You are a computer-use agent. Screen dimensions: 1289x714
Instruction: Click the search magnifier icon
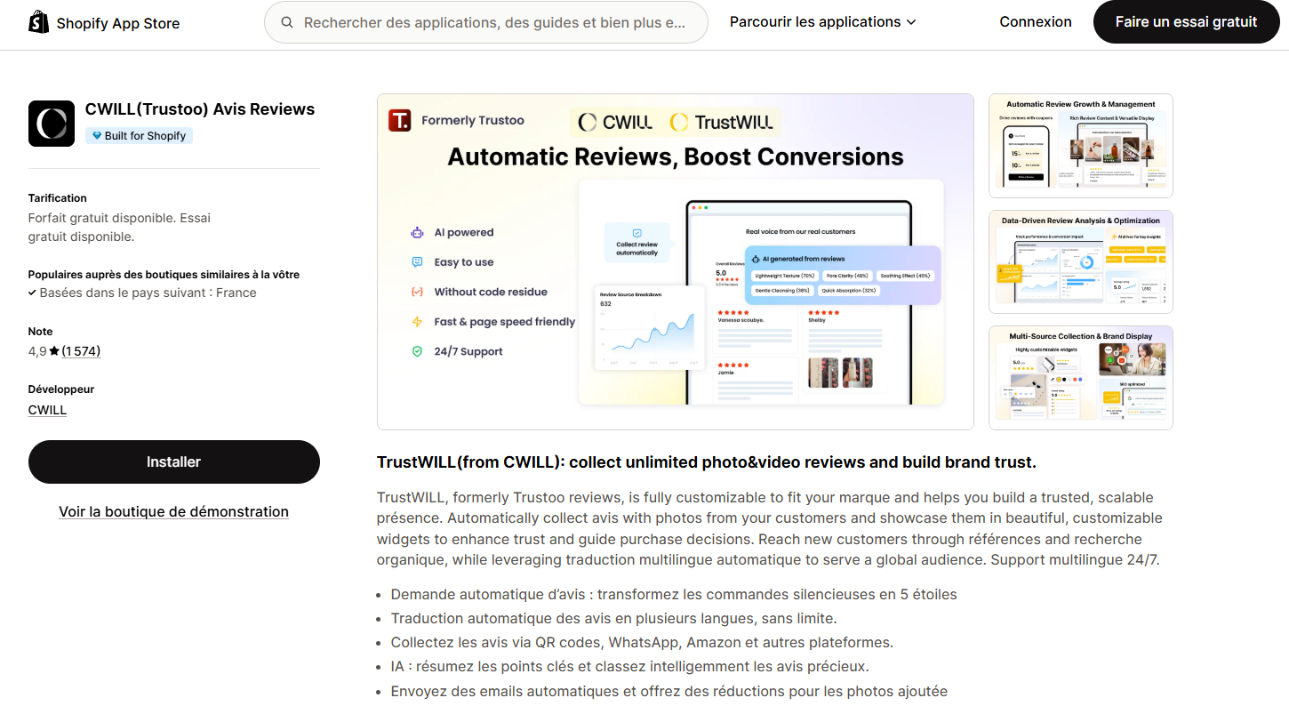(287, 22)
